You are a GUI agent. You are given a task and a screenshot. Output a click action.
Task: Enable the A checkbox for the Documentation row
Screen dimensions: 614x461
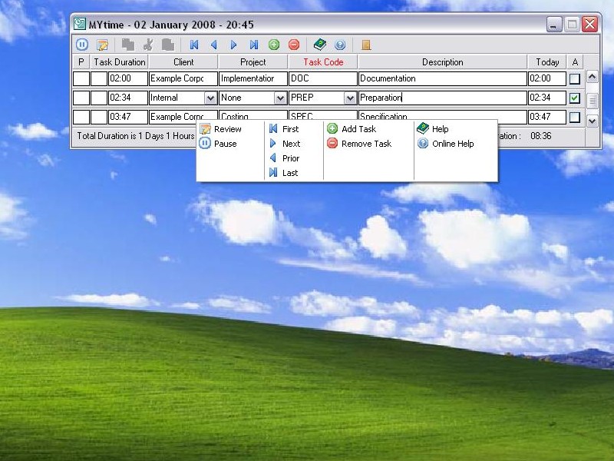(575, 78)
